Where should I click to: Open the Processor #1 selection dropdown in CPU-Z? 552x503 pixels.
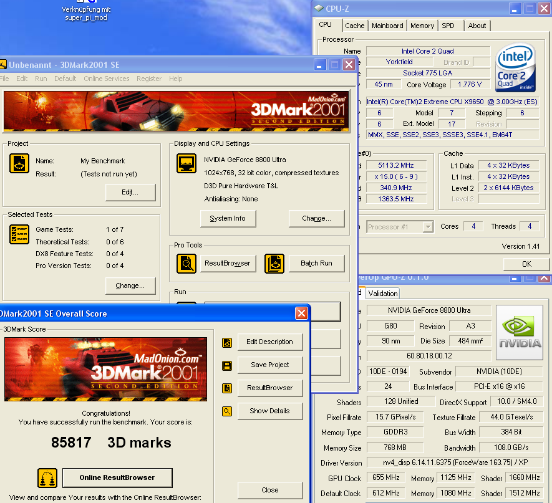coord(428,227)
